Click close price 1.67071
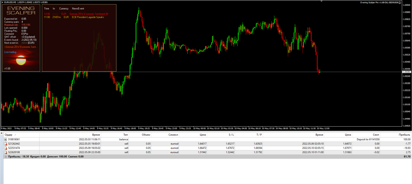This screenshot has width=412, height=184. (347, 148)
